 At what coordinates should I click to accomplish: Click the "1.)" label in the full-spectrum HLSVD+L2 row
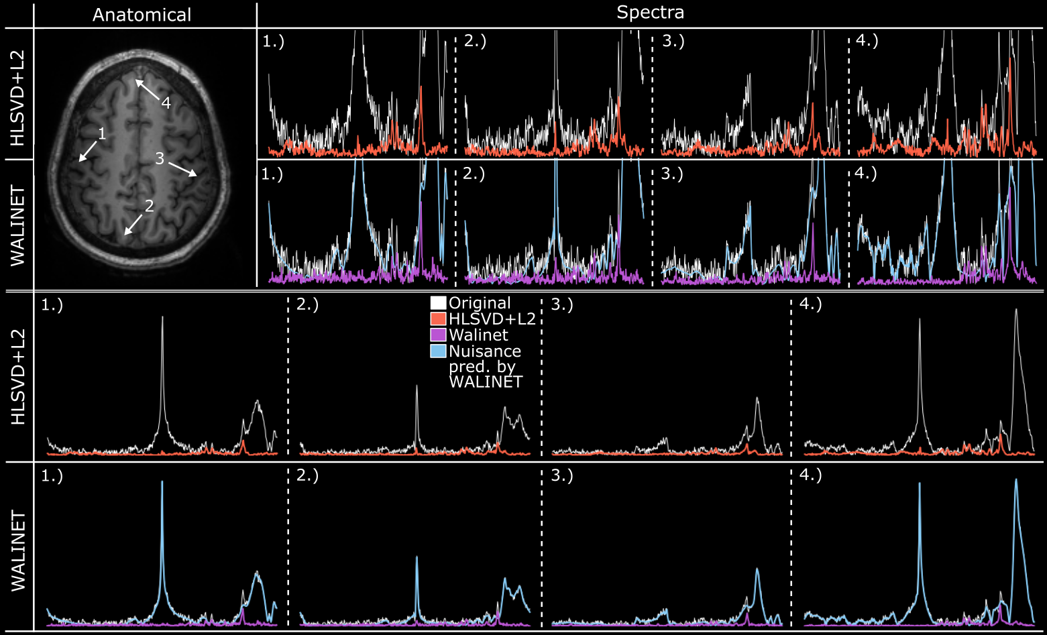[52, 304]
